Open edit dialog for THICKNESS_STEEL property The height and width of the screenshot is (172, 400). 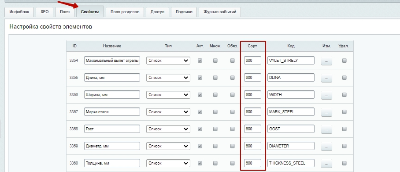click(x=326, y=164)
